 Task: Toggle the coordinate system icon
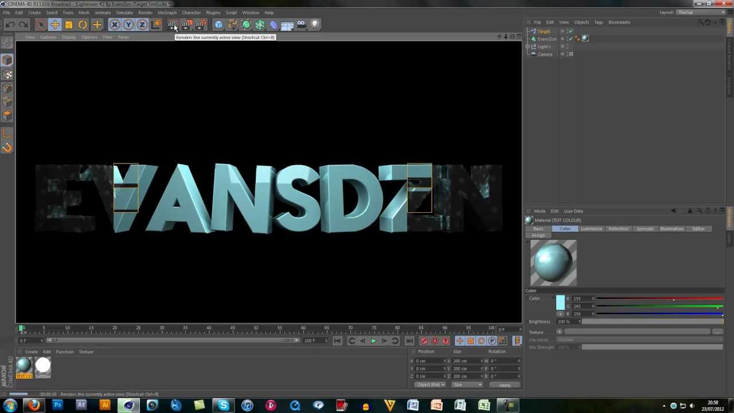156,25
